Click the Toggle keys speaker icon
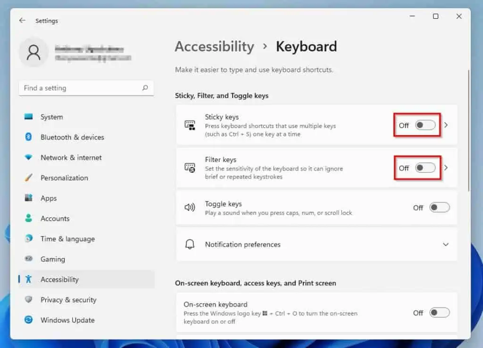483x348 pixels. [x=190, y=208]
